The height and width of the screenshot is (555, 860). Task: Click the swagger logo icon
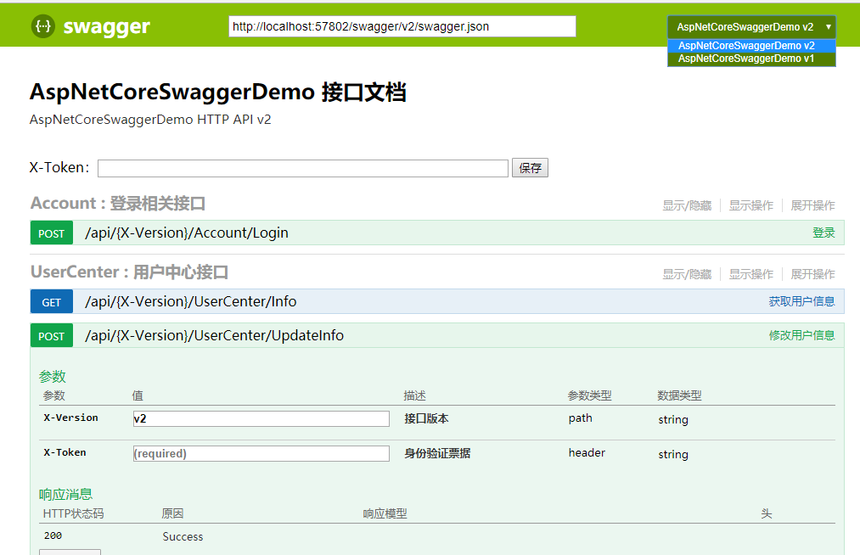42,26
